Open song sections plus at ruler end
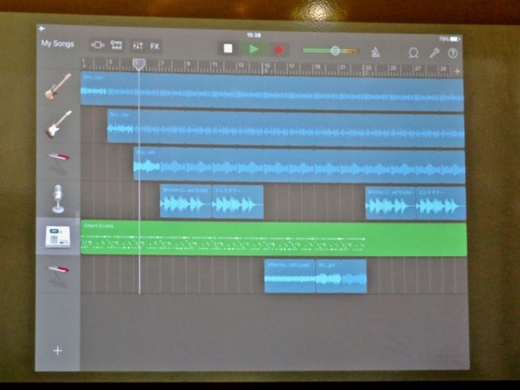The height and width of the screenshot is (390, 520). (457, 71)
